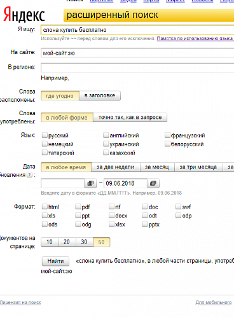Set update date to за месяц

[x=157, y=167]
